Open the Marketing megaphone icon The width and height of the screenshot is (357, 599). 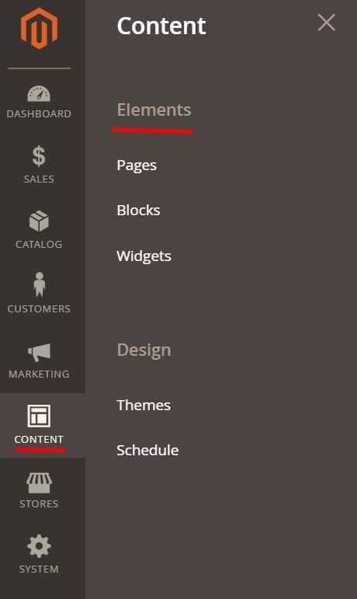39,352
